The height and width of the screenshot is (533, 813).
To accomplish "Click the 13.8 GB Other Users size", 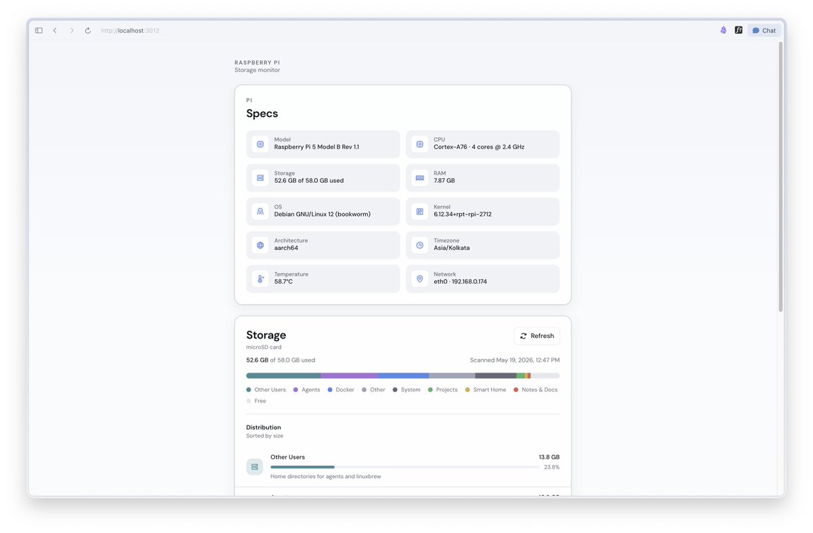I will (x=549, y=457).
